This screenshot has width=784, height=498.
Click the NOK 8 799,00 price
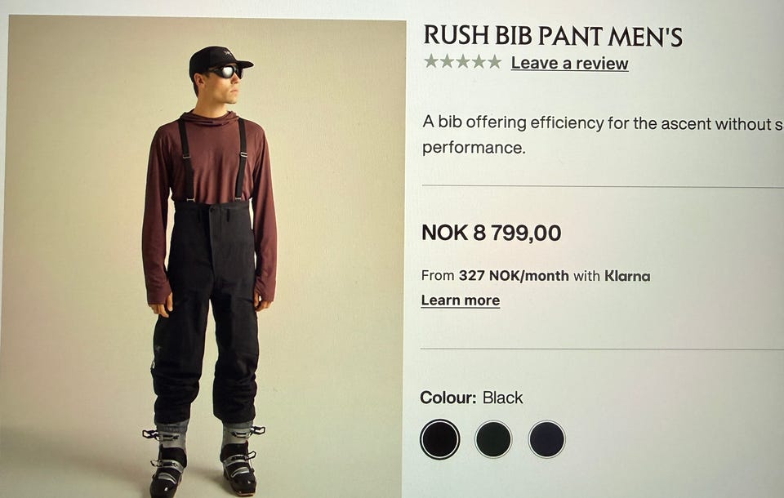pyautogui.click(x=492, y=233)
